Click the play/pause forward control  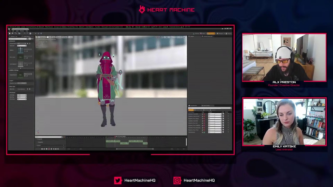pyautogui.click(x=52, y=149)
